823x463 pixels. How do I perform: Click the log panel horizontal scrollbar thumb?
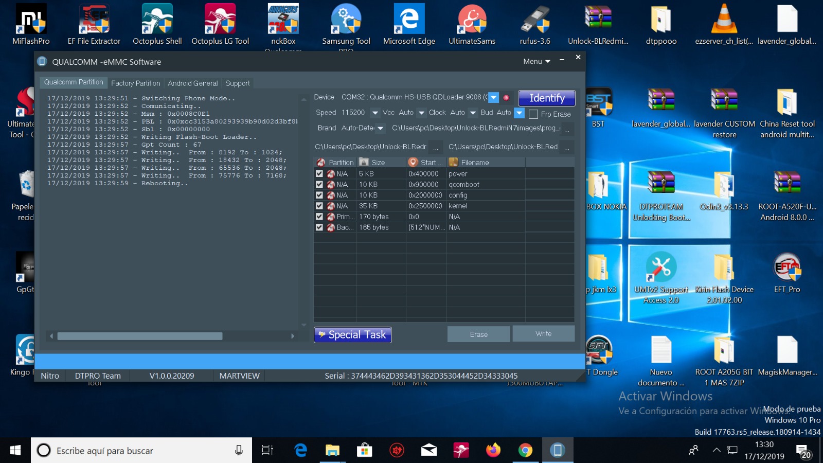[140, 336]
